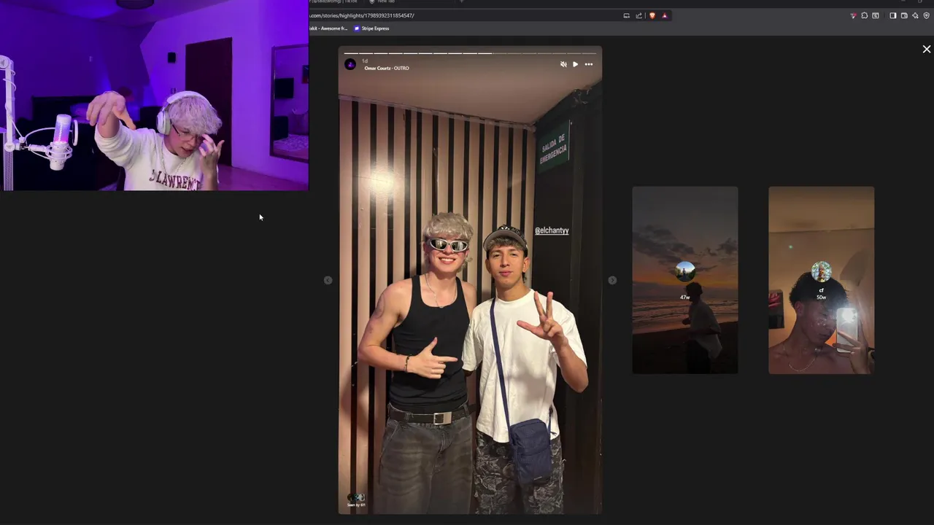This screenshot has height=525, width=934.
Task: Click the Omar Courtz - OUTRO music label
Action: pos(387,68)
